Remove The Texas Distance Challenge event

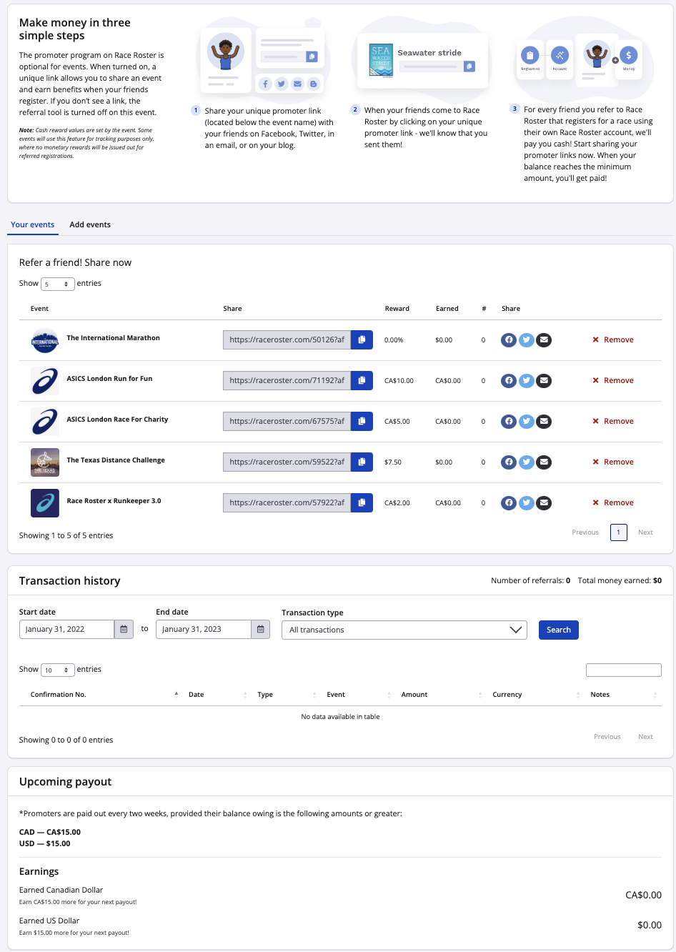point(613,462)
